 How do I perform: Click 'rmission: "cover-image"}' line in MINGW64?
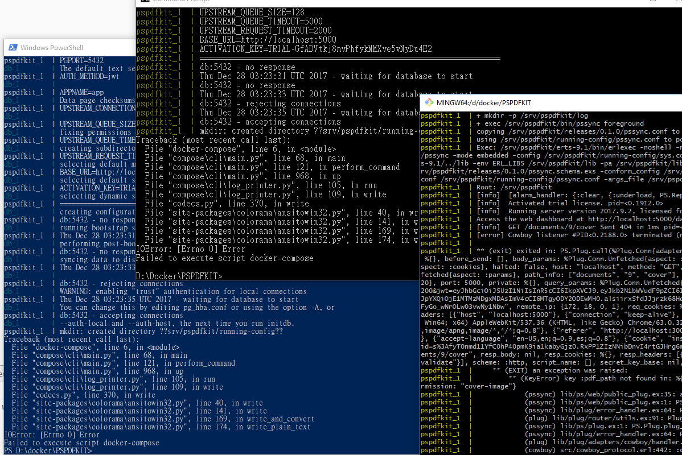[468, 386]
